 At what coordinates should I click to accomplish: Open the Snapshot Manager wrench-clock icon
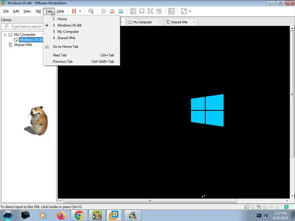tap(121, 11)
